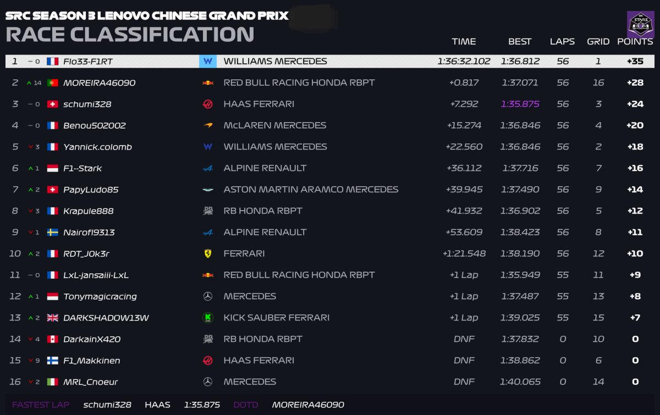The image size is (660, 415).
Task: Click the Stars league logo in top-right corner
Action: pos(640,25)
